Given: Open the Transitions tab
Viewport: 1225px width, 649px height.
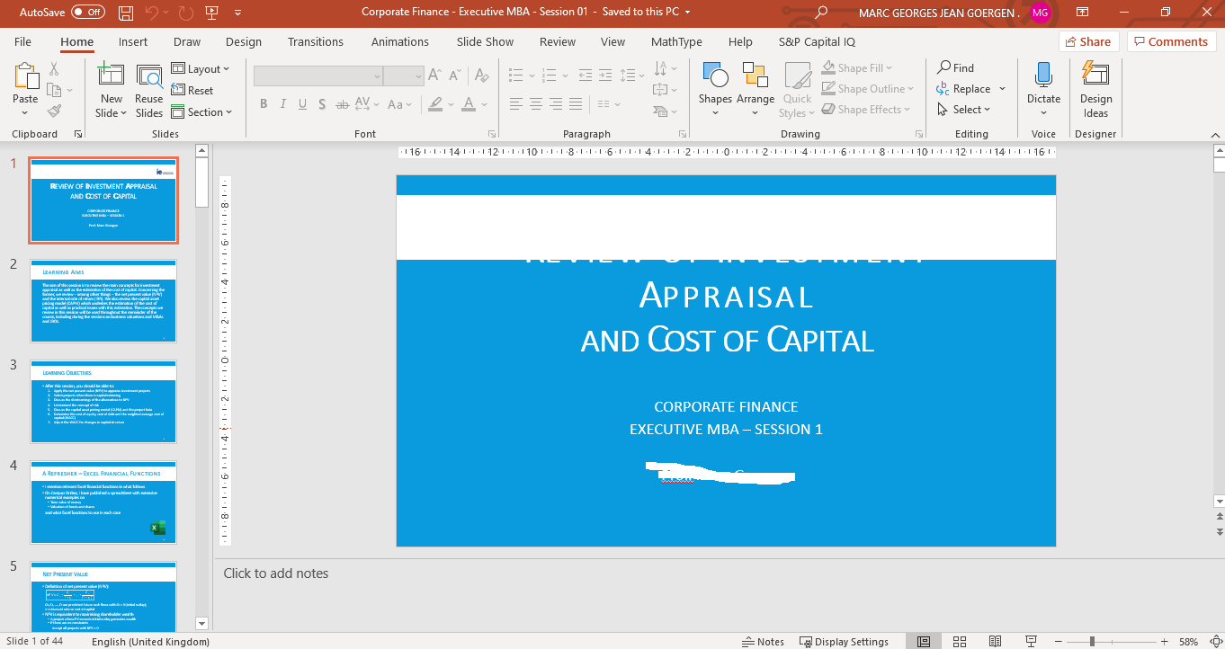Looking at the screenshot, I should 315,42.
